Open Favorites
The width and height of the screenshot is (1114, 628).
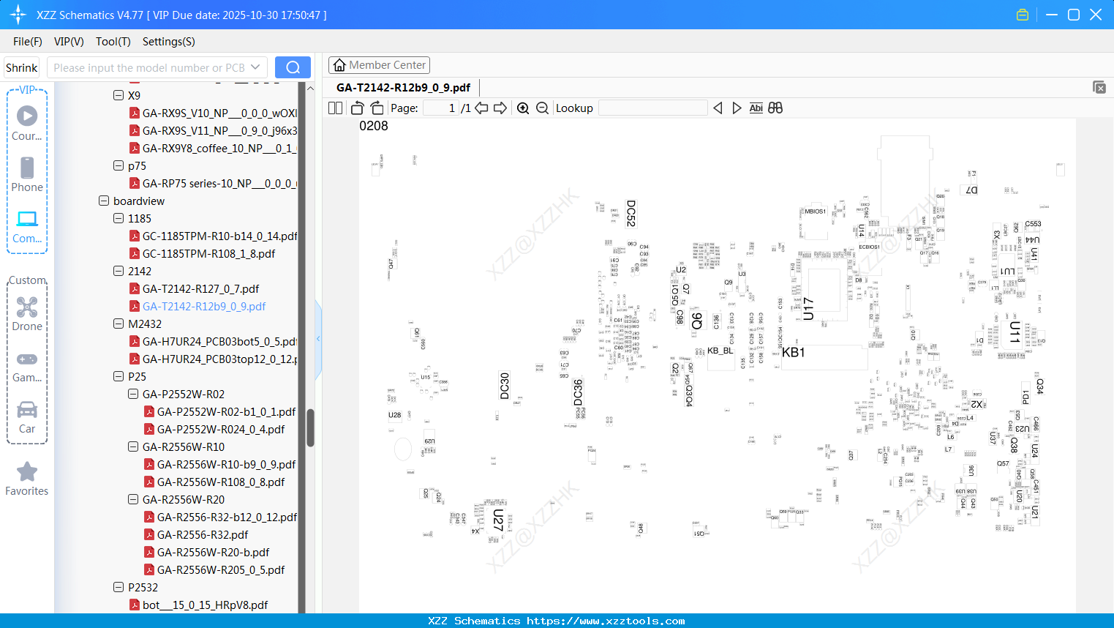(x=27, y=479)
